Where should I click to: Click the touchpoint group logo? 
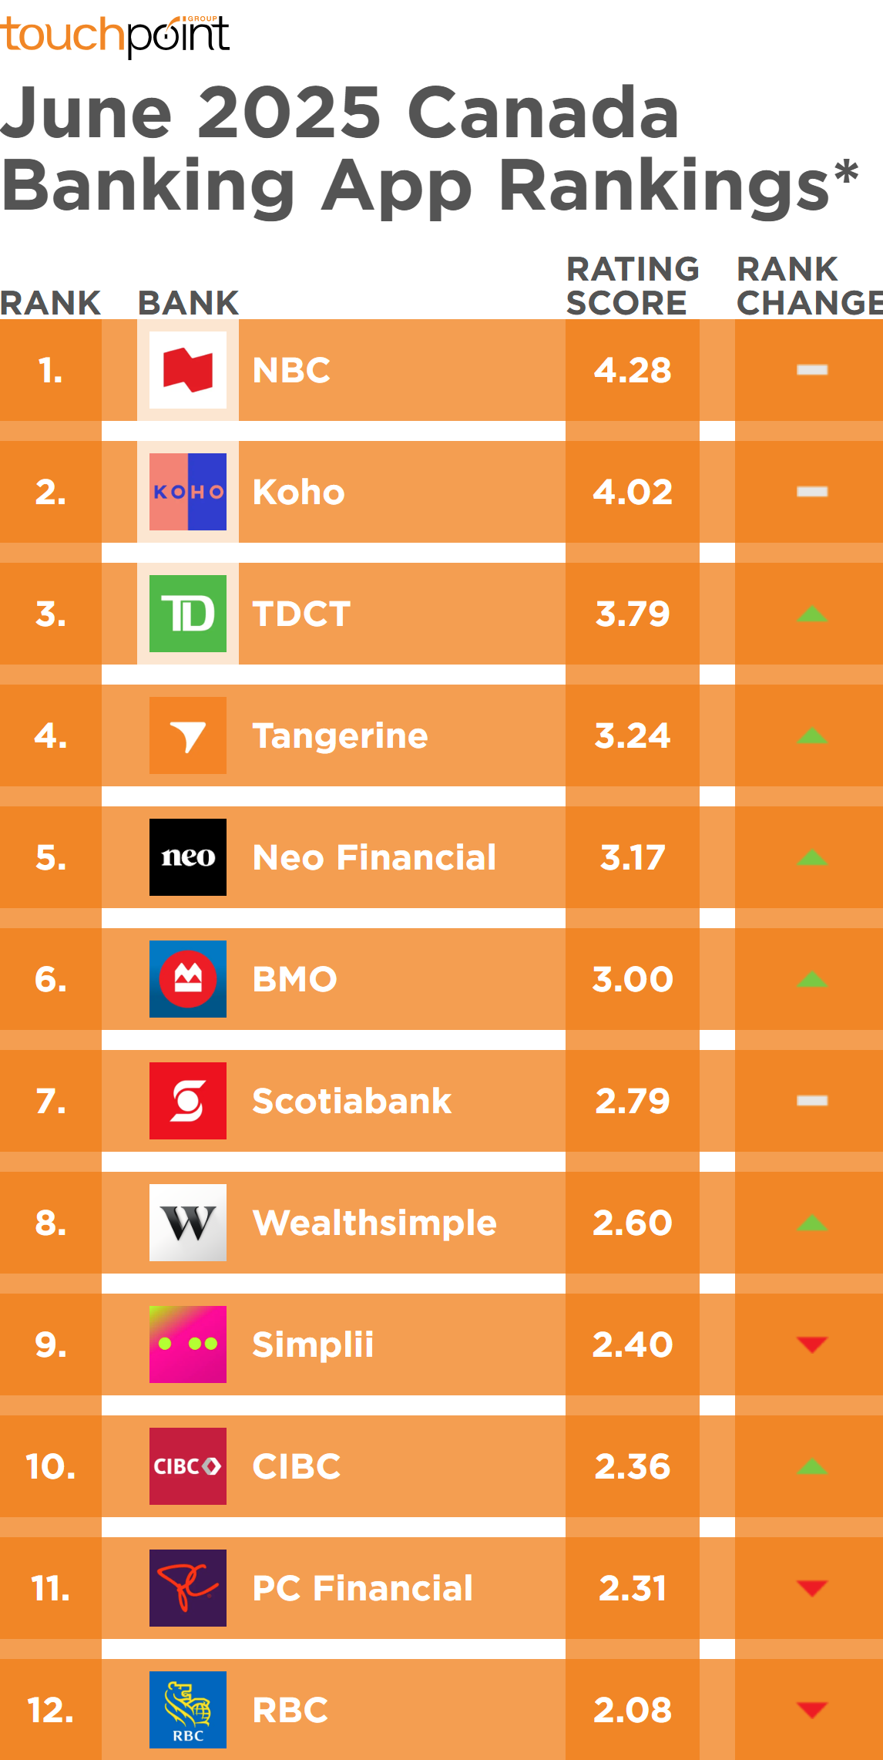115,36
